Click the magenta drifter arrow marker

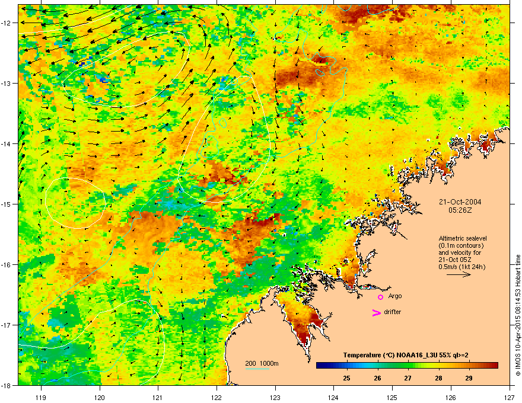pyautogui.click(x=376, y=312)
